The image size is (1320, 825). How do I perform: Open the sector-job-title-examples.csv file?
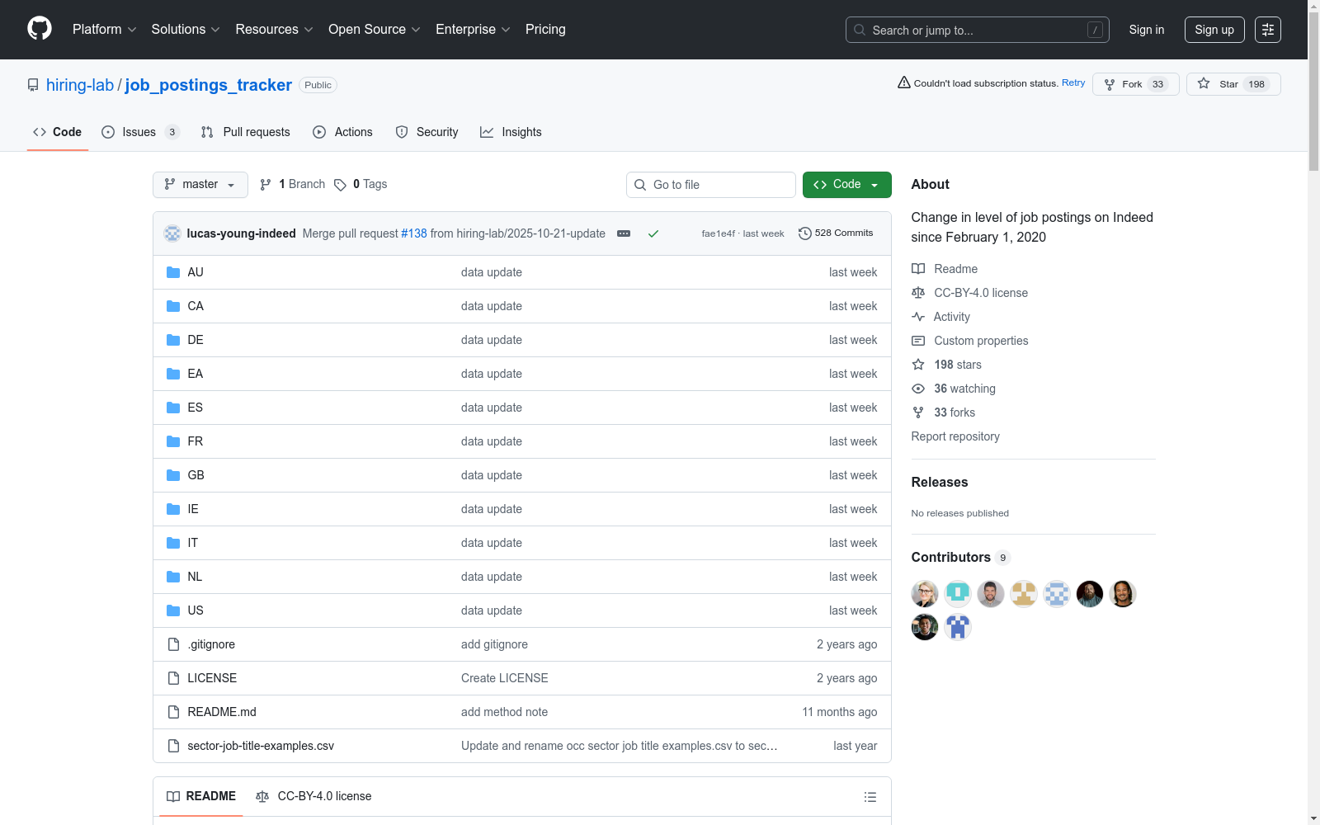point(261,746)
